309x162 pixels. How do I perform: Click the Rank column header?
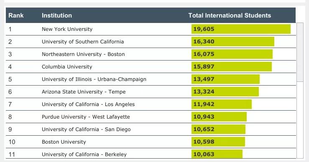coord(16,15)
